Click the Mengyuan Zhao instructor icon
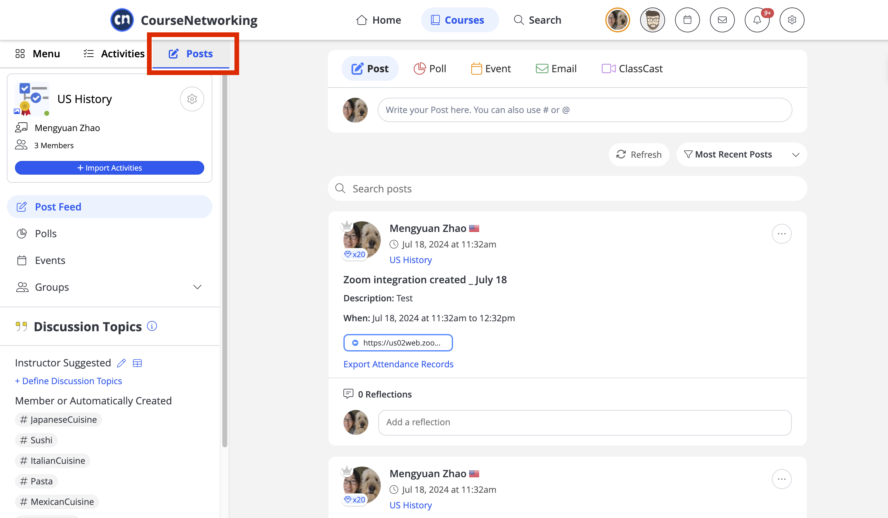The height and width of the screenshot is (518, 888). click(x=21, y=127)
